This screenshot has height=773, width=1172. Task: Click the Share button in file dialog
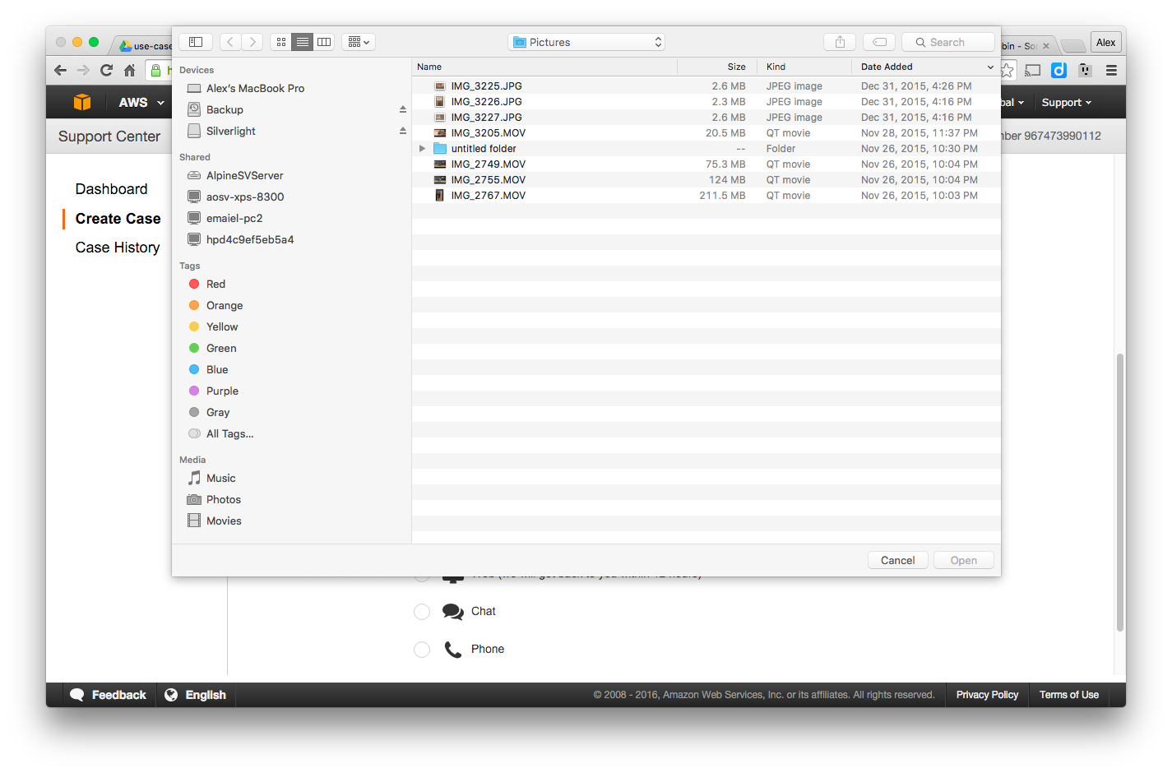click(840, 42)
